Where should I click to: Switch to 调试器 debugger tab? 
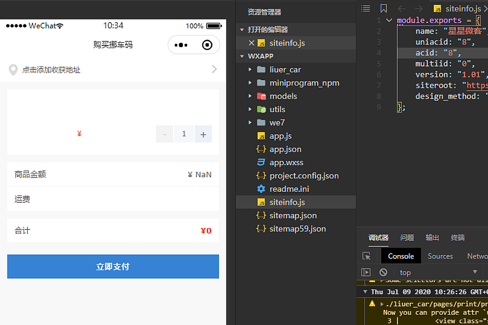pos(378,238)
